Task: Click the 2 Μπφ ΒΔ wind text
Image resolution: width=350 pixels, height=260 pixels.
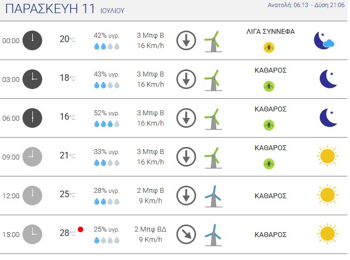Action: (151, 229)
